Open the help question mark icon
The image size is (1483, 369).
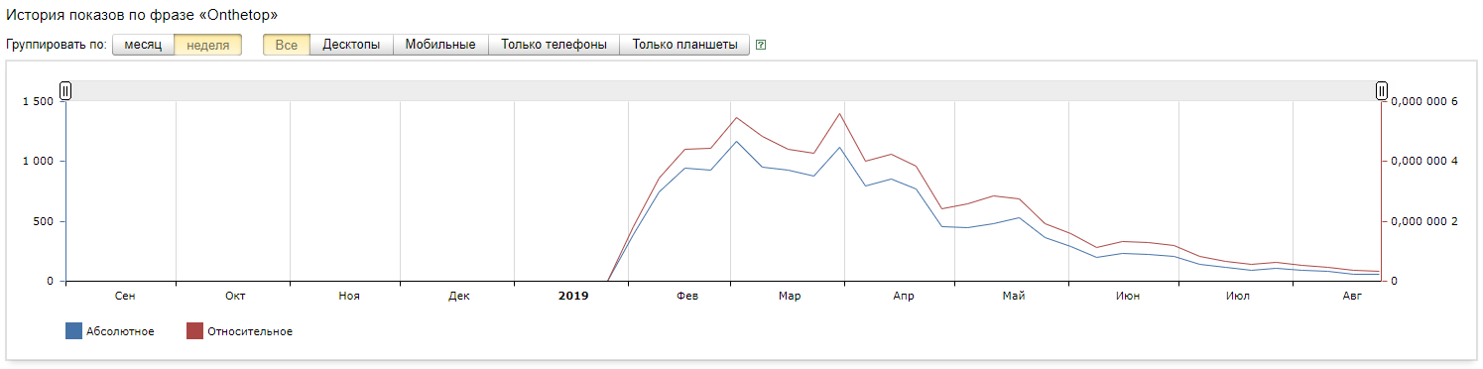point(761,45)
